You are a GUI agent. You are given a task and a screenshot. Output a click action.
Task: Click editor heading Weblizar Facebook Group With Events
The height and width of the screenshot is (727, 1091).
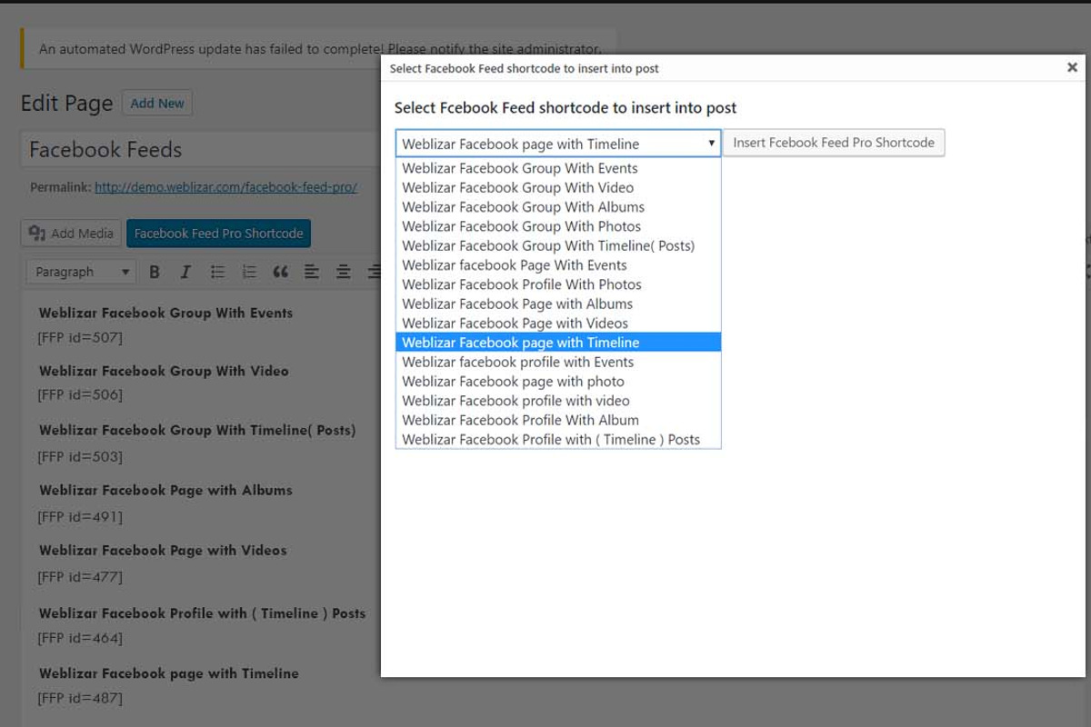point(166,313)
